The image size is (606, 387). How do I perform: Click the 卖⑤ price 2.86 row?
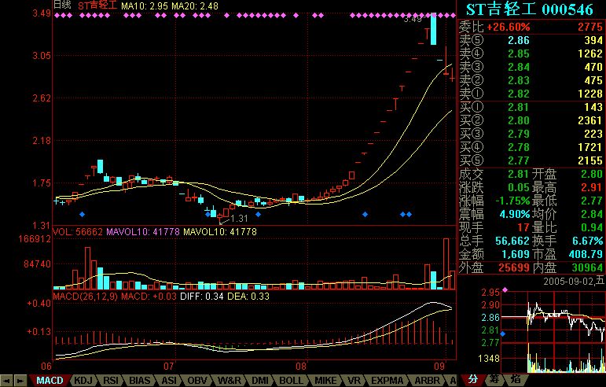coord(531,40)
